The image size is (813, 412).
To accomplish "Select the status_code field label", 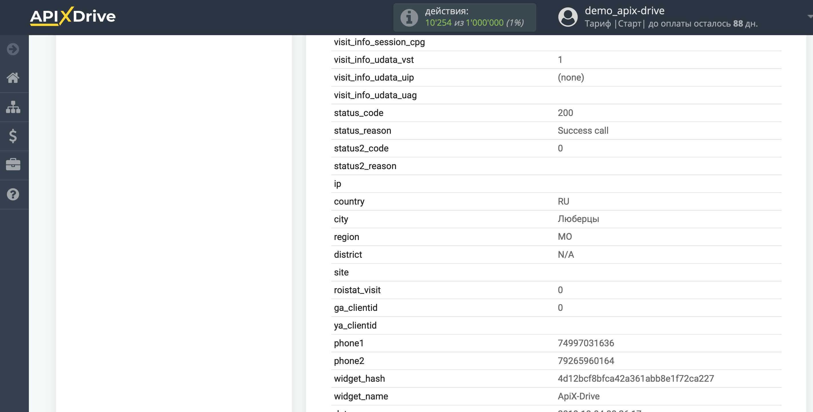I will pos(358,113).
